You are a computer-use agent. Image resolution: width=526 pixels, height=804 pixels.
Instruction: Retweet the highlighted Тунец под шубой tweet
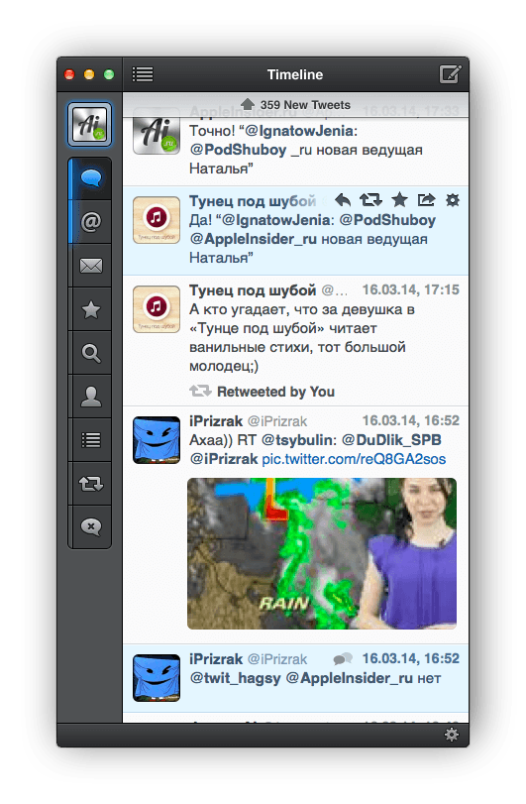370,200
